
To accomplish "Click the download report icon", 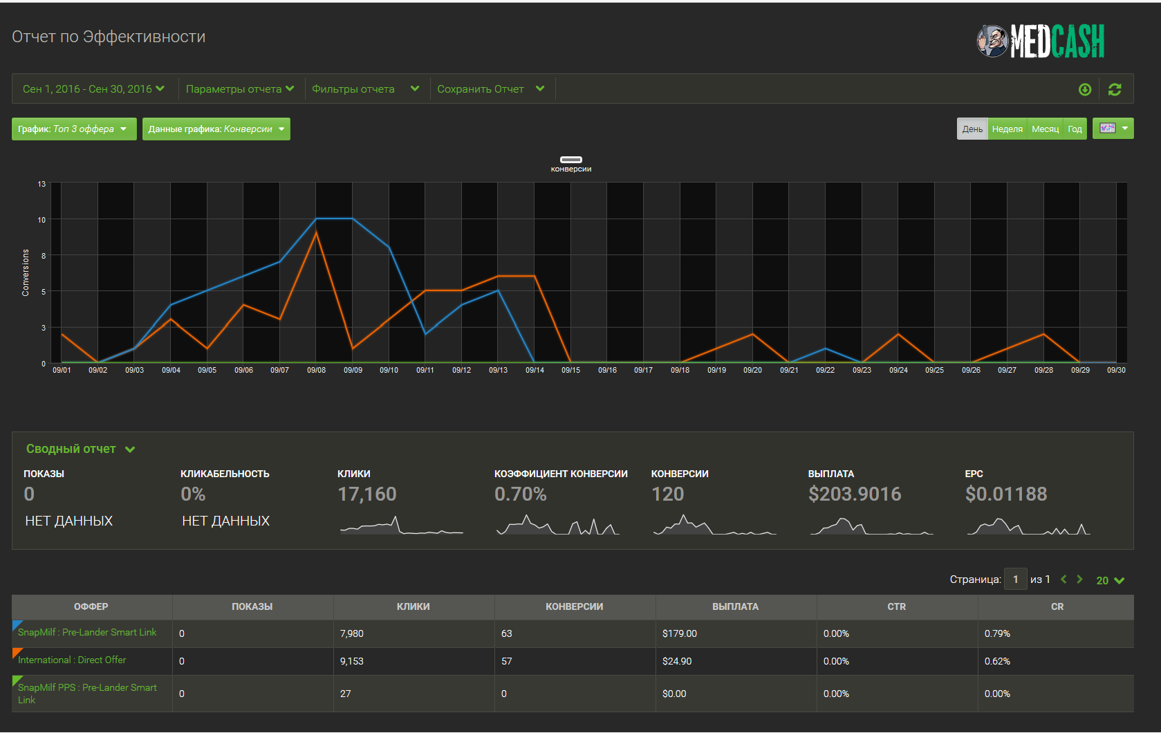I will [1085, 89].
